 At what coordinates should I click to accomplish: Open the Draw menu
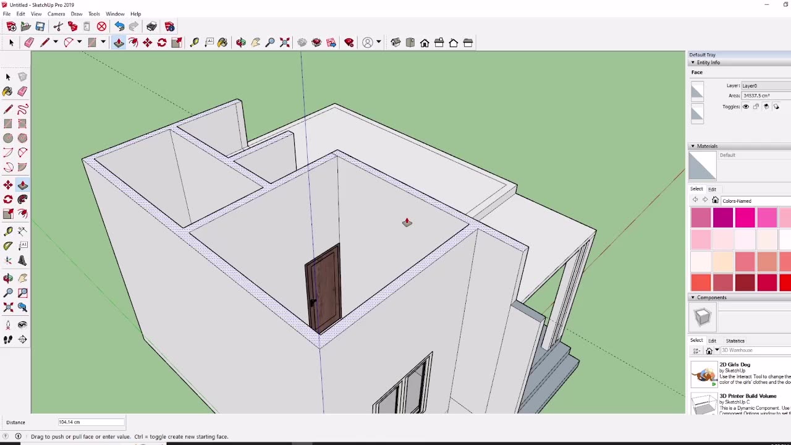pos(77,14)
